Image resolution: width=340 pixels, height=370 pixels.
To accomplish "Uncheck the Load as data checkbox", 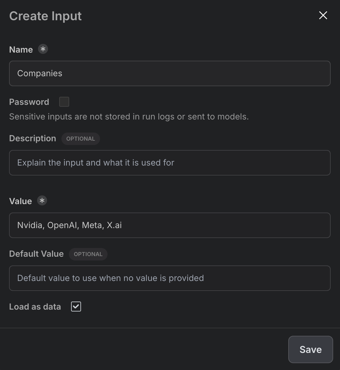I will [76, 307].
